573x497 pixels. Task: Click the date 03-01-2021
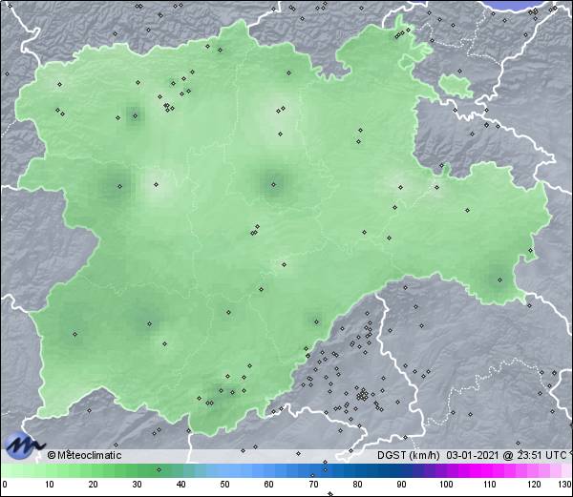(473, 455)
